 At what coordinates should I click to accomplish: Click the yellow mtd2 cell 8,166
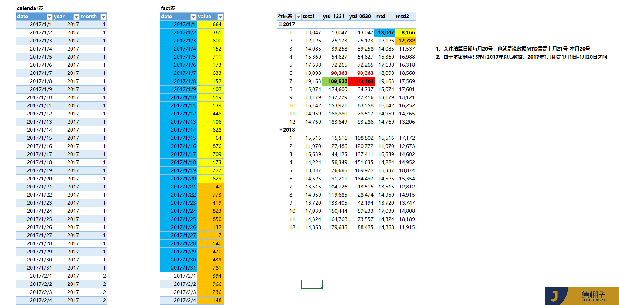[x=405, y=32]
